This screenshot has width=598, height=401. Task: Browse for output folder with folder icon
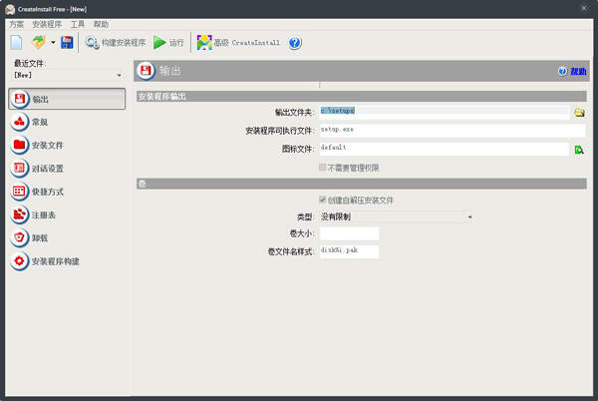pyautogui.click(x=579, y=112)
